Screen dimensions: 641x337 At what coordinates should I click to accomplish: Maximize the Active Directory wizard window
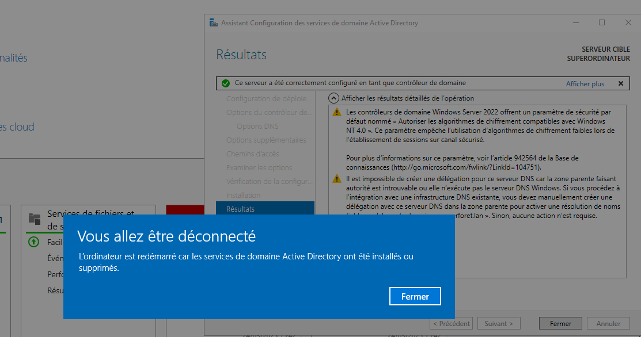[602, 23]
